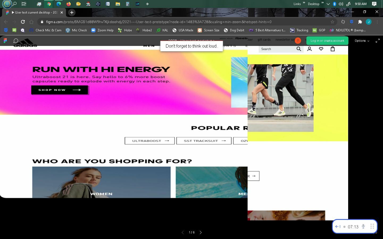Select the WOMEN shopping category image
Screen dimensions: 383x239
click(x=101, y=182)
